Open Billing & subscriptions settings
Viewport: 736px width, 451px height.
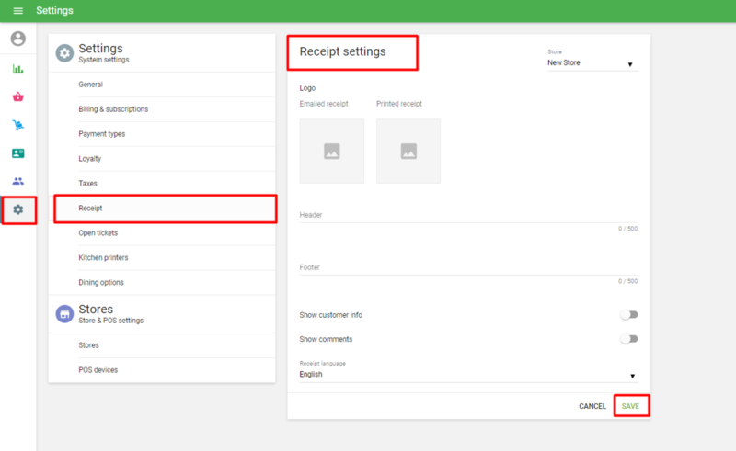coord(113,109)
